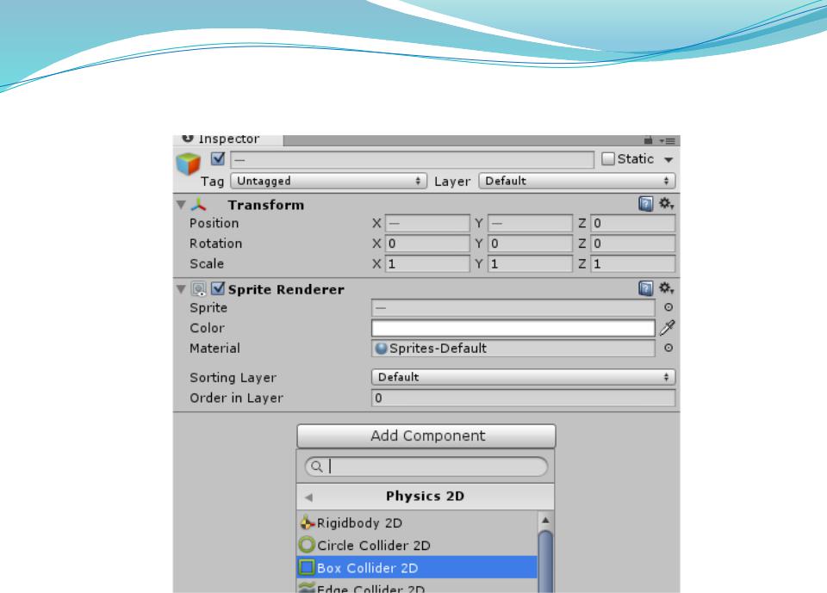
Task: Toggle the Inspector lock icon
Action: click(648, 140)
